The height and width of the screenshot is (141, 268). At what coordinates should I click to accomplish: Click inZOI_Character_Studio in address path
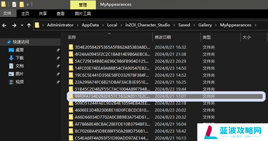pos(148,25)
